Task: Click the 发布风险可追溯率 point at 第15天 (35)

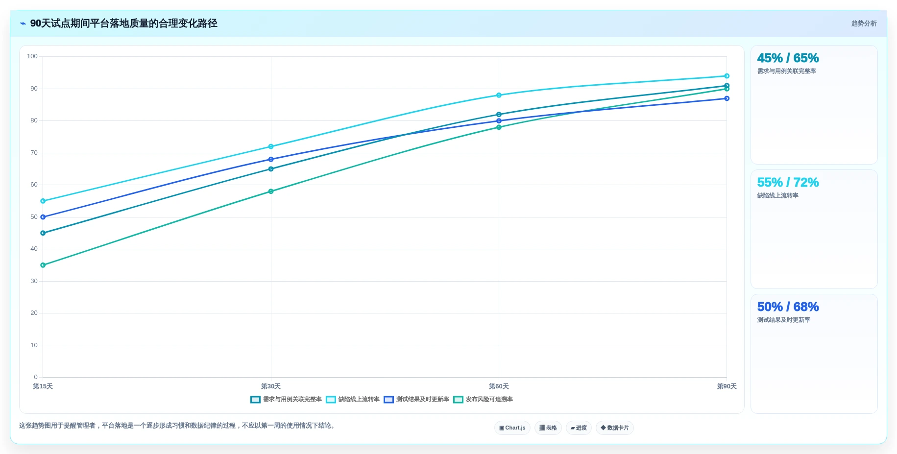Action: tap(43, 265)
